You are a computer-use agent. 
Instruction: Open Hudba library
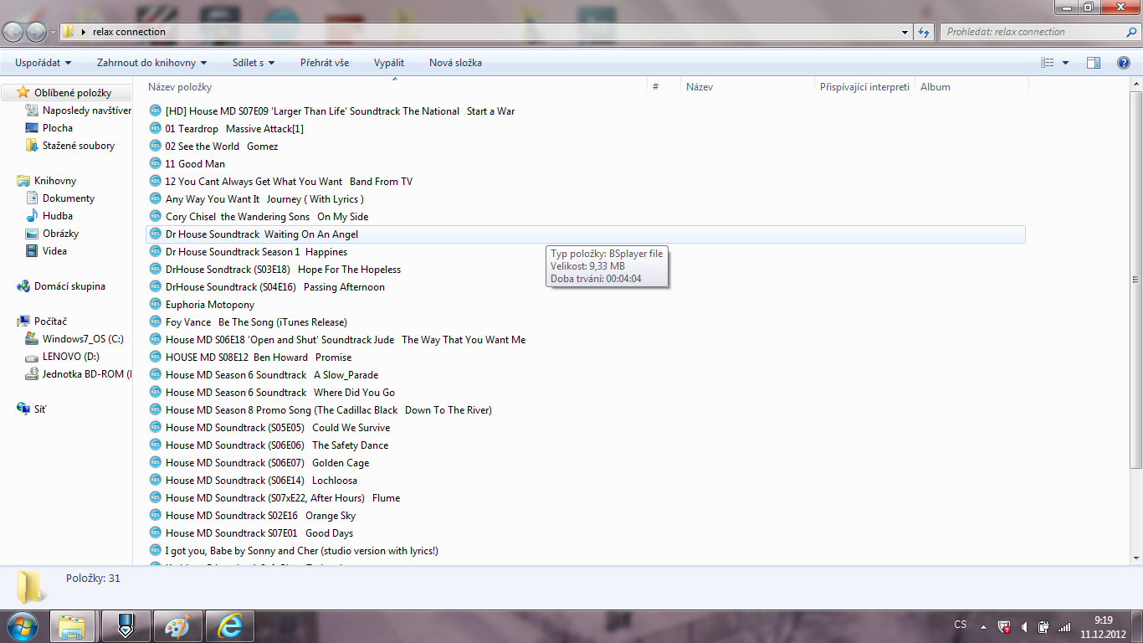click(49, 216)
